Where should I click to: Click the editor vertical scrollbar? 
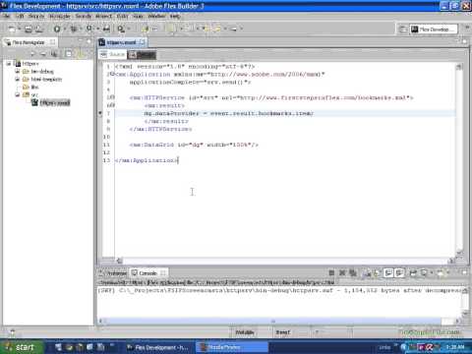[x=459, y=160]
